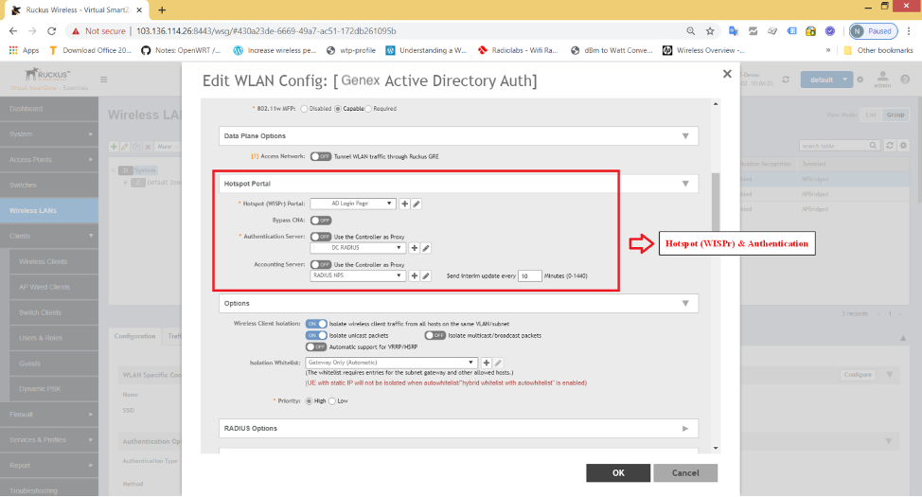Click admin user icon in background page

tap(882, 80)
